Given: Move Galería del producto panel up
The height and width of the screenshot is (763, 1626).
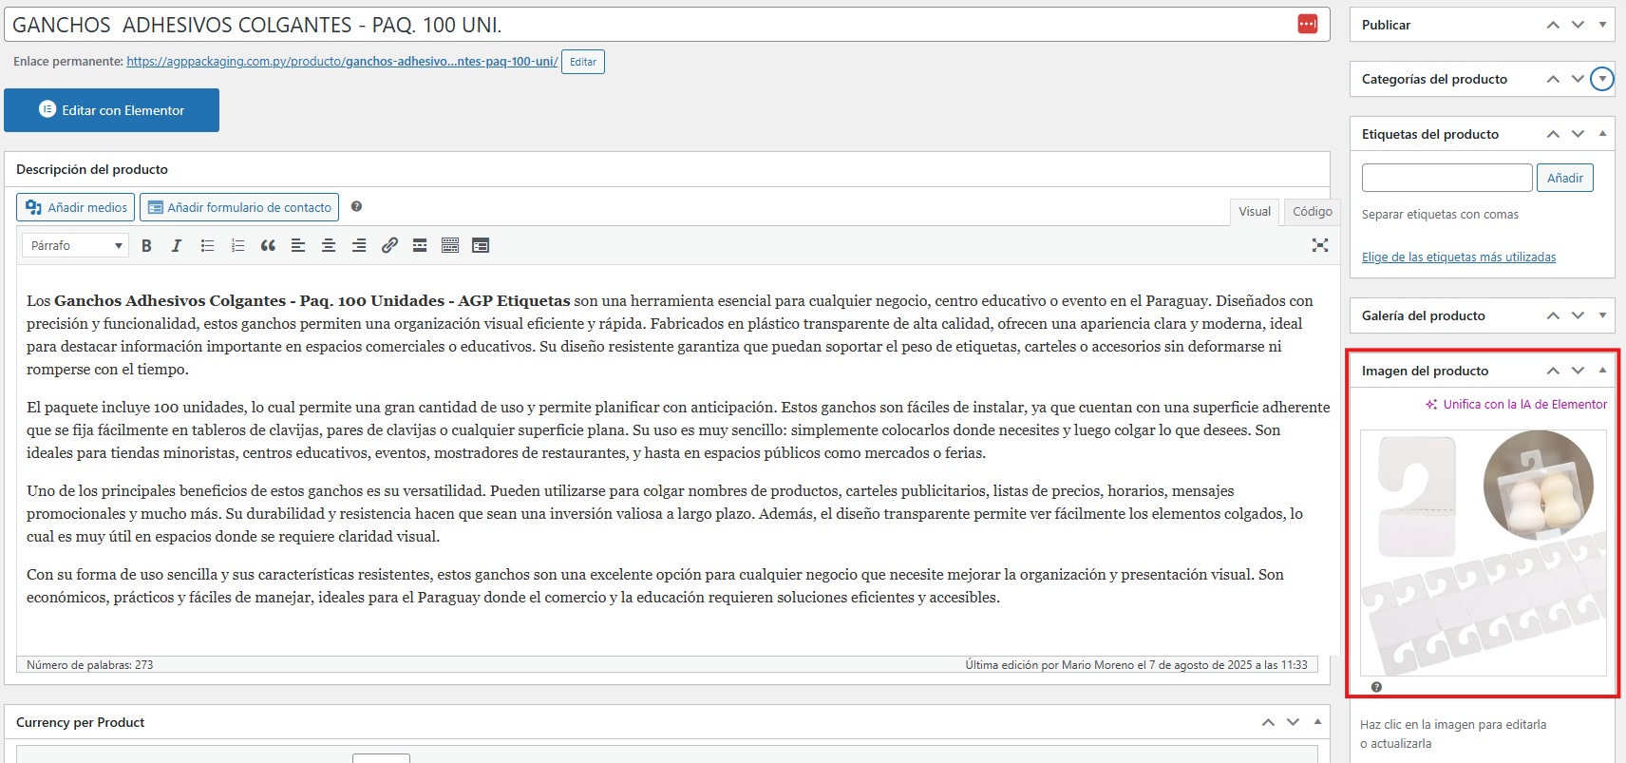Looking at the screenshot, I should (x=1553, y=315).
